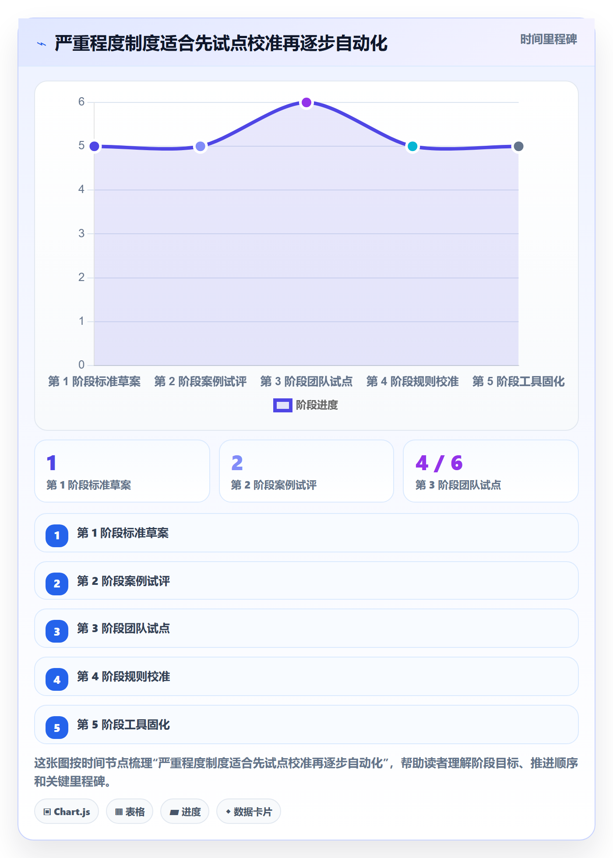This screenshot has height=858, width=613.
Task: Click the 表格 tag chip
Action: click(130, 812)
